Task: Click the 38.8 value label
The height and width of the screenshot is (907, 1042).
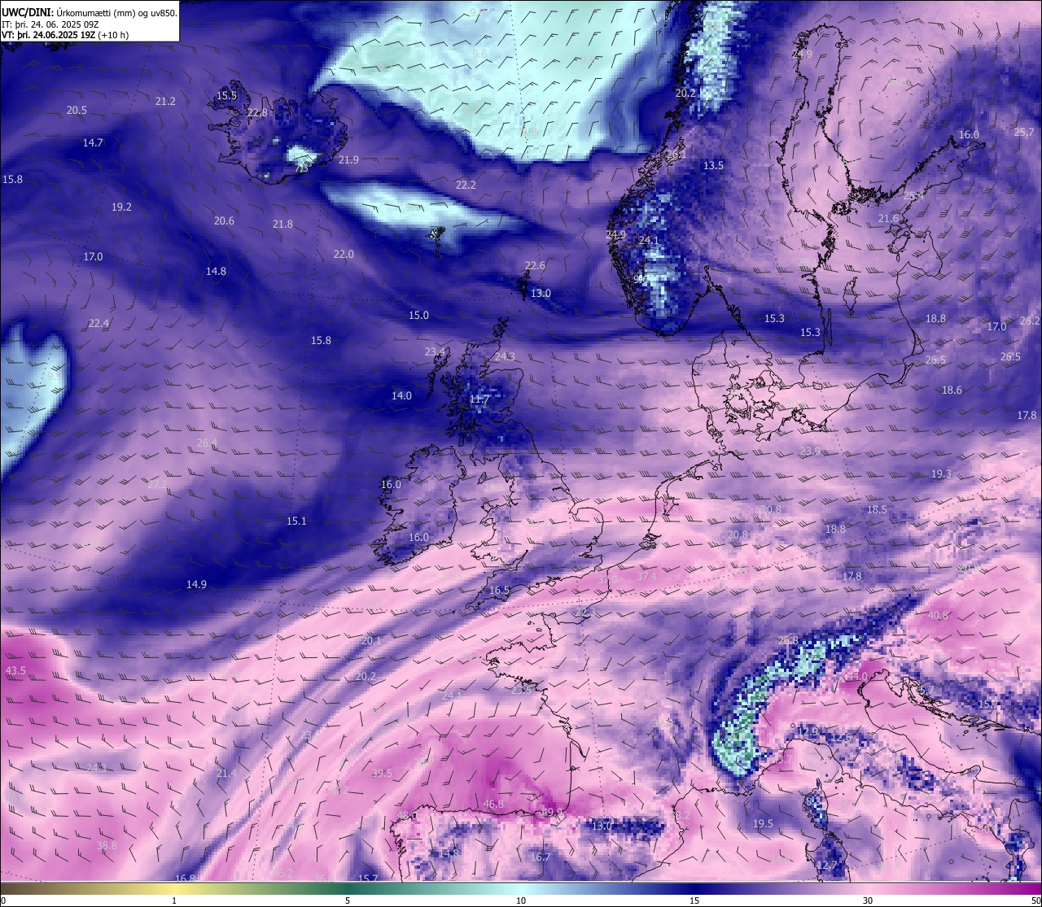Action: tap(107, 845)
